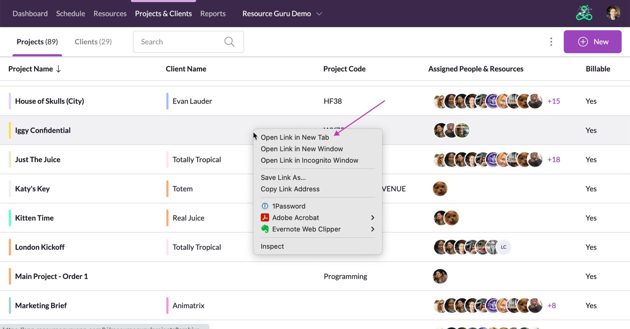Click the sort arrow next to Project Name
630x329 pixels.
(58, 69)
